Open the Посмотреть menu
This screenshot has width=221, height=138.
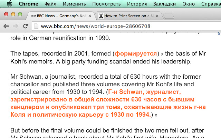tap(106, 4)
